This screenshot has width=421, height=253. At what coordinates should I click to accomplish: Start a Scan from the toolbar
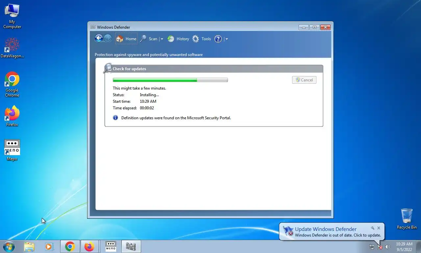click(x=149, y=39)
